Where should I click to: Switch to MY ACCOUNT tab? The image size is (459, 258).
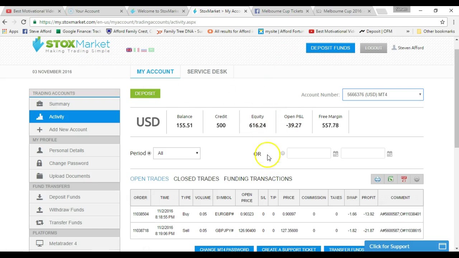point(155,72)
